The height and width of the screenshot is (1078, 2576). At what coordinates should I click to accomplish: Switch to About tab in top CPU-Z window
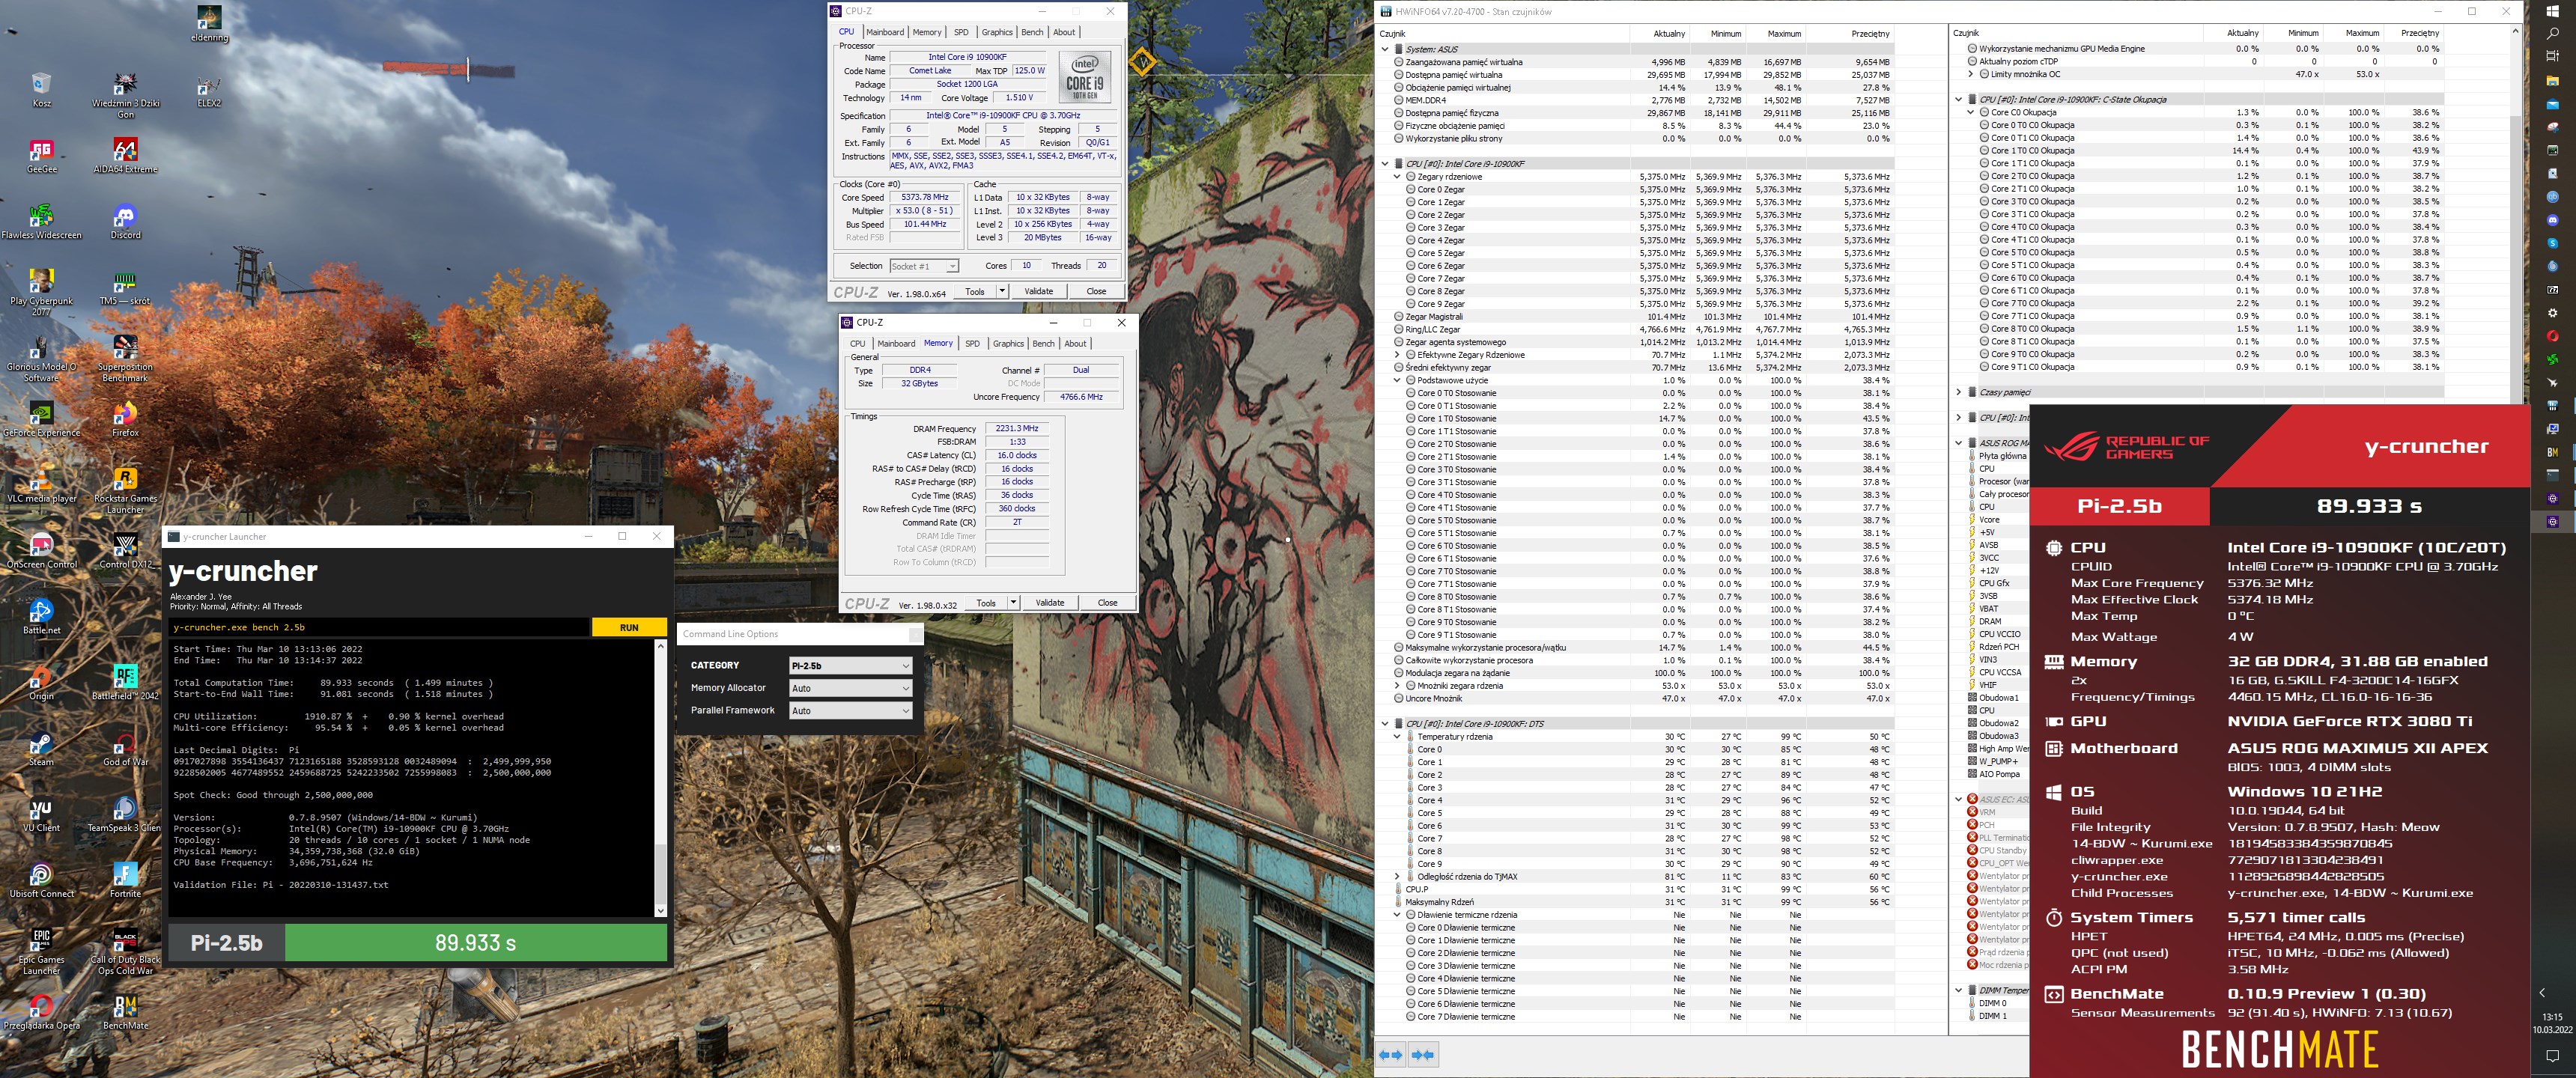[x=1064, y=32]
